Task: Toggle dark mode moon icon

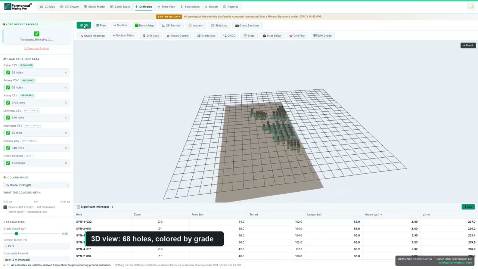Action: click(x=471, y=7)
